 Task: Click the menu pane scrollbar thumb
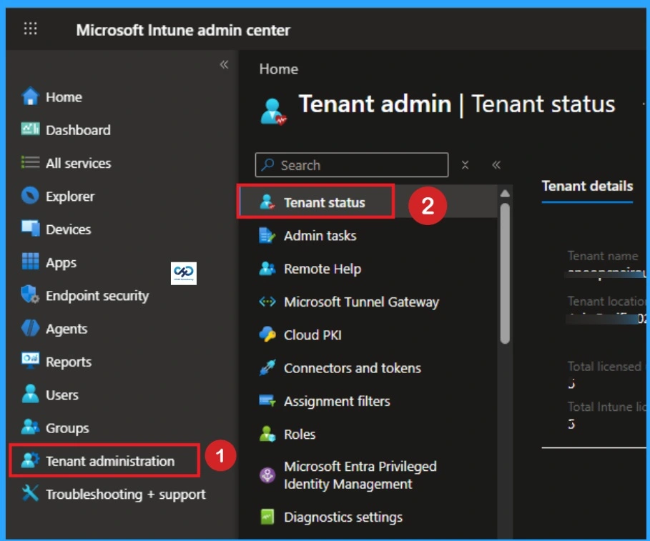[505, 274]
